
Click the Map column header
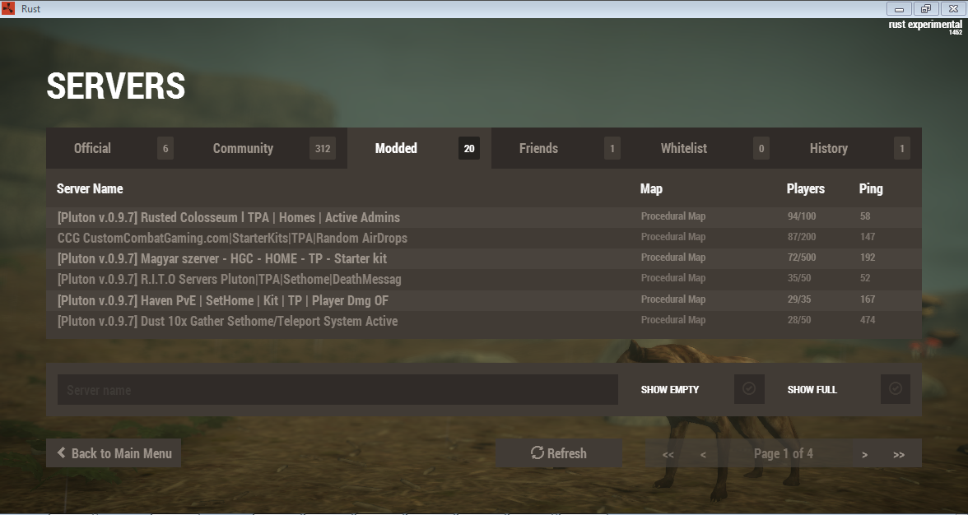pos(651,188)
